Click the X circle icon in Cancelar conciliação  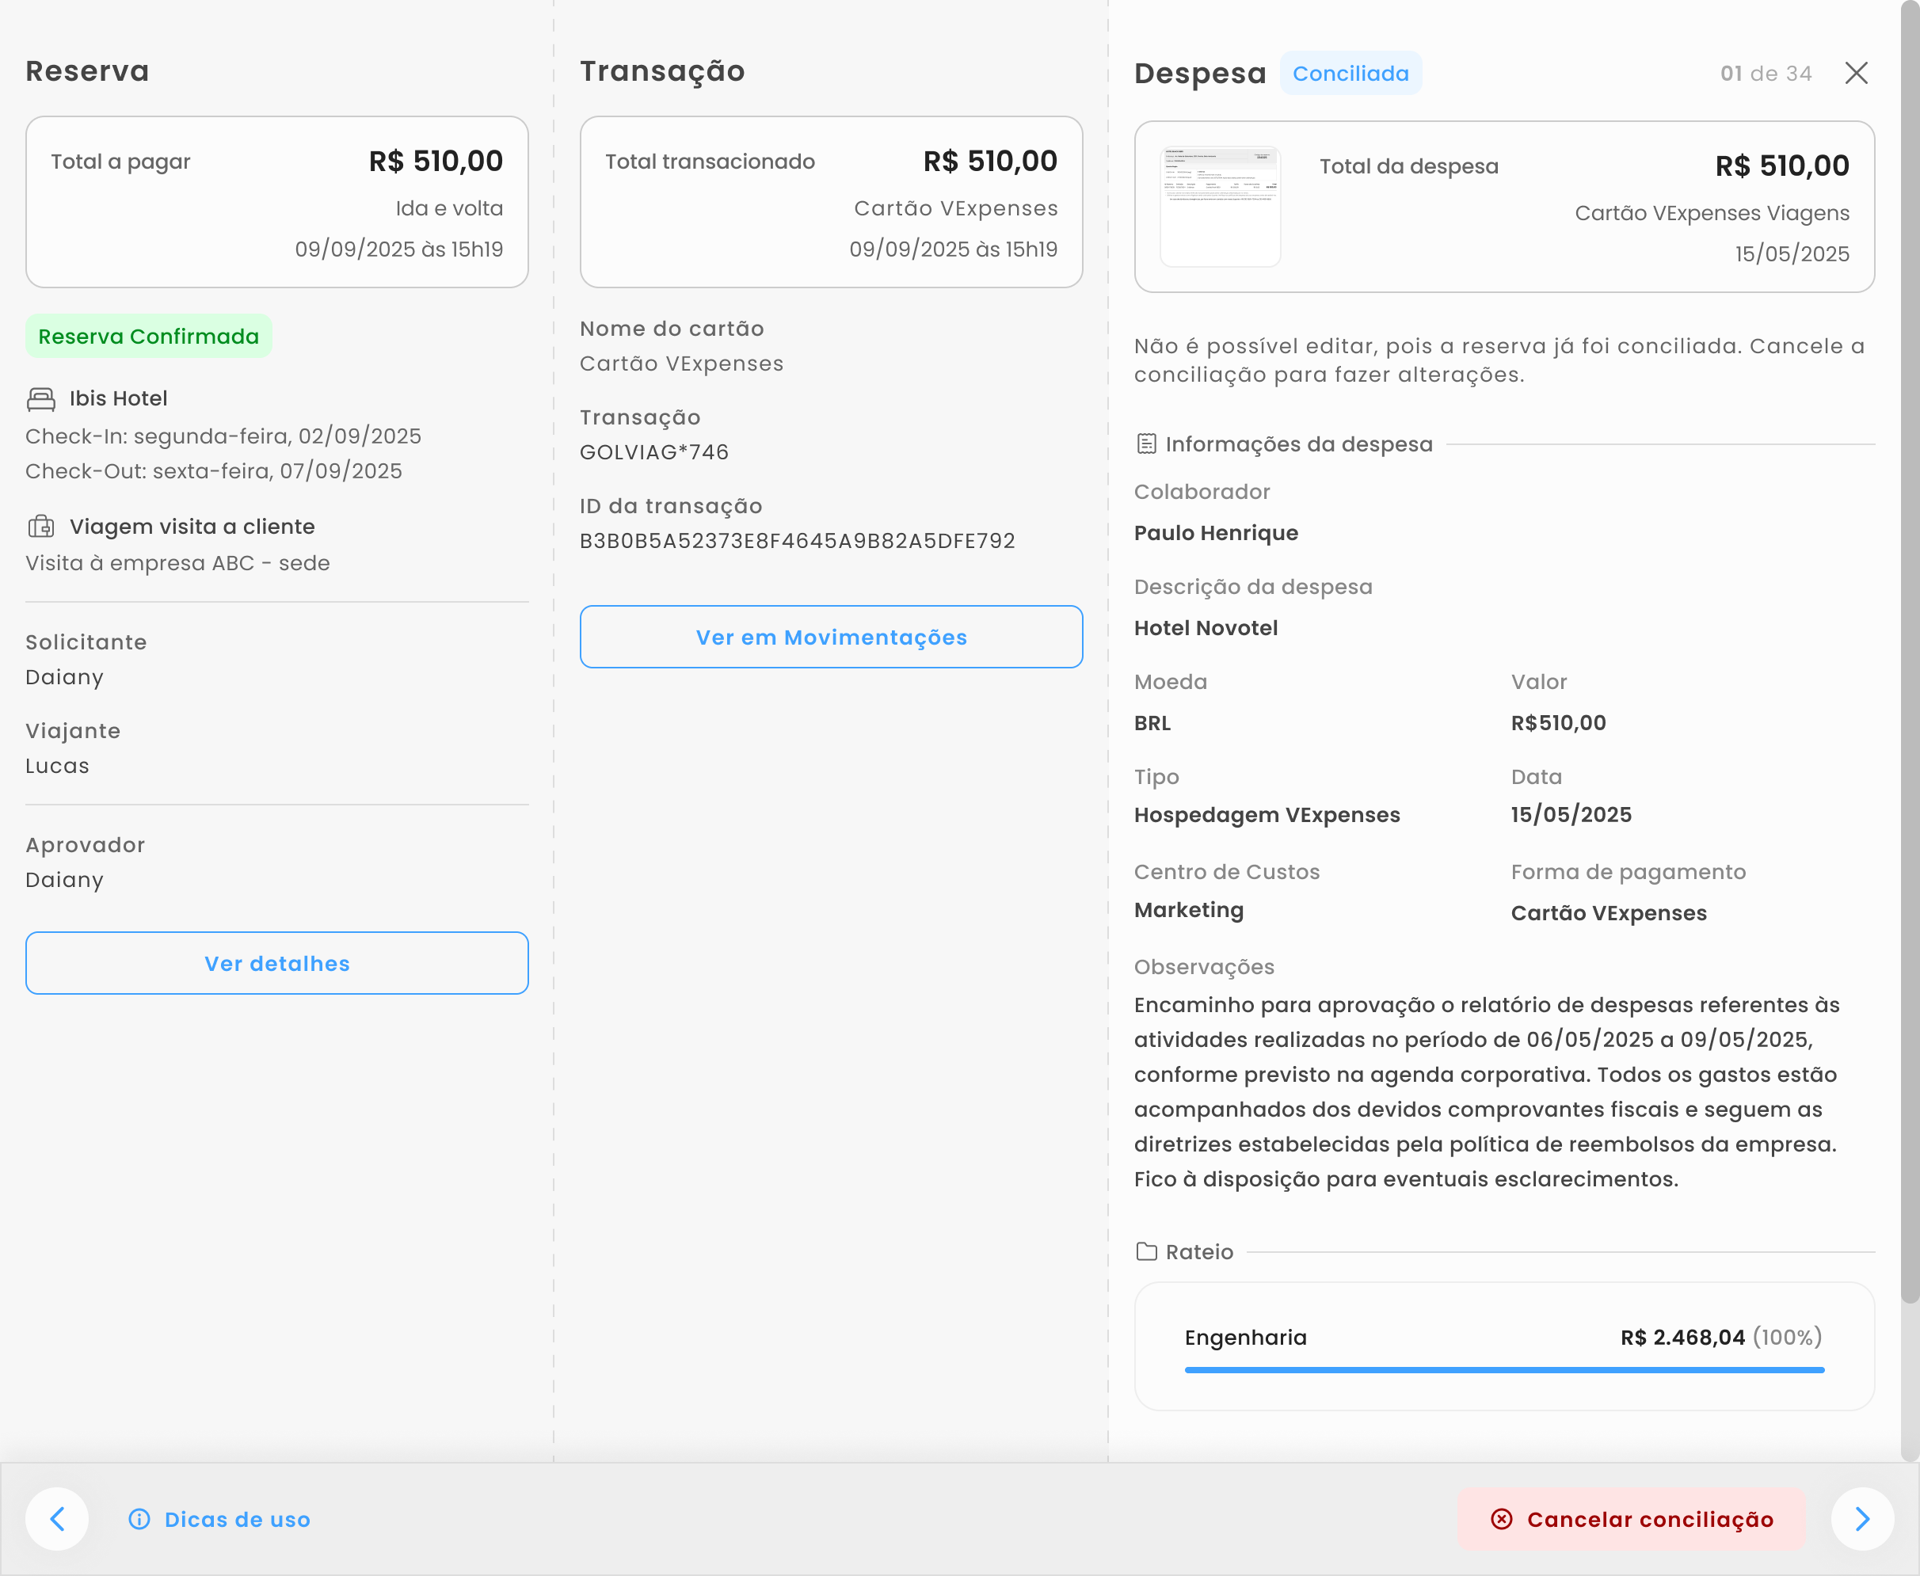point(1502,1520)
